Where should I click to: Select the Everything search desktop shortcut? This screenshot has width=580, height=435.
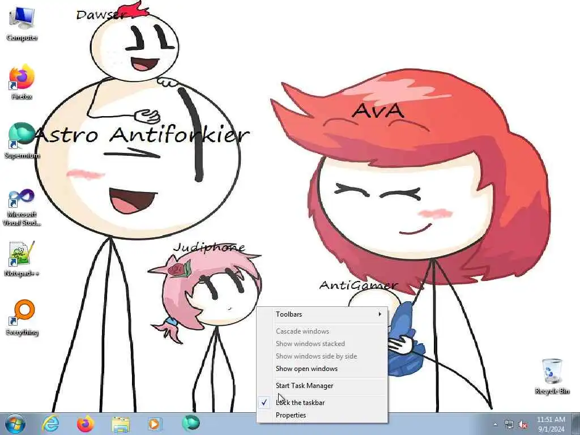click(22, 317)
